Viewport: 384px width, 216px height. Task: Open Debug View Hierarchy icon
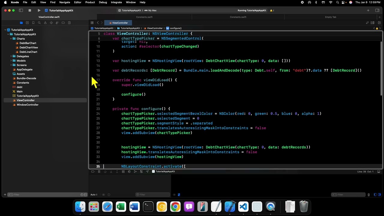(x=129, y=172)
